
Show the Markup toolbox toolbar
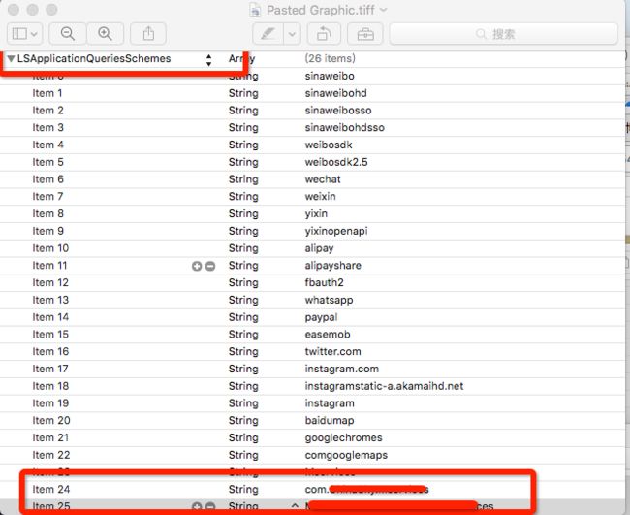tap(365, 33)
